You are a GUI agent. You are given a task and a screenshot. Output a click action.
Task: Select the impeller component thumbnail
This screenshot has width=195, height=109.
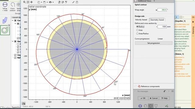tap(5, 20)
